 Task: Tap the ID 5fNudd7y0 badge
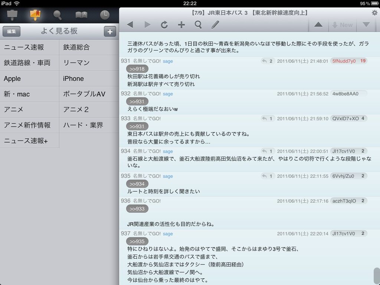tap(349, 61)
